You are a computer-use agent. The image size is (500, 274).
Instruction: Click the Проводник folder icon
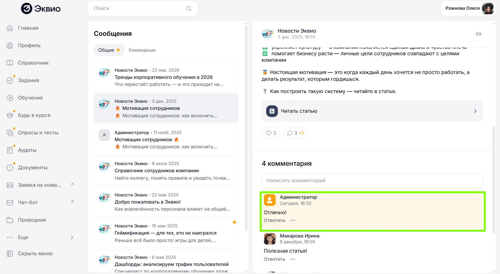(10, 220)
